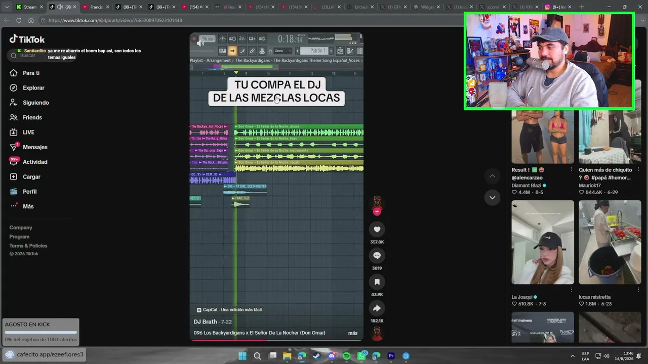Unmute the video with the speaker icon
Image resolution: width=648 pixels, height=364 pixels.
pyautogui.click(x=200, y=43)
